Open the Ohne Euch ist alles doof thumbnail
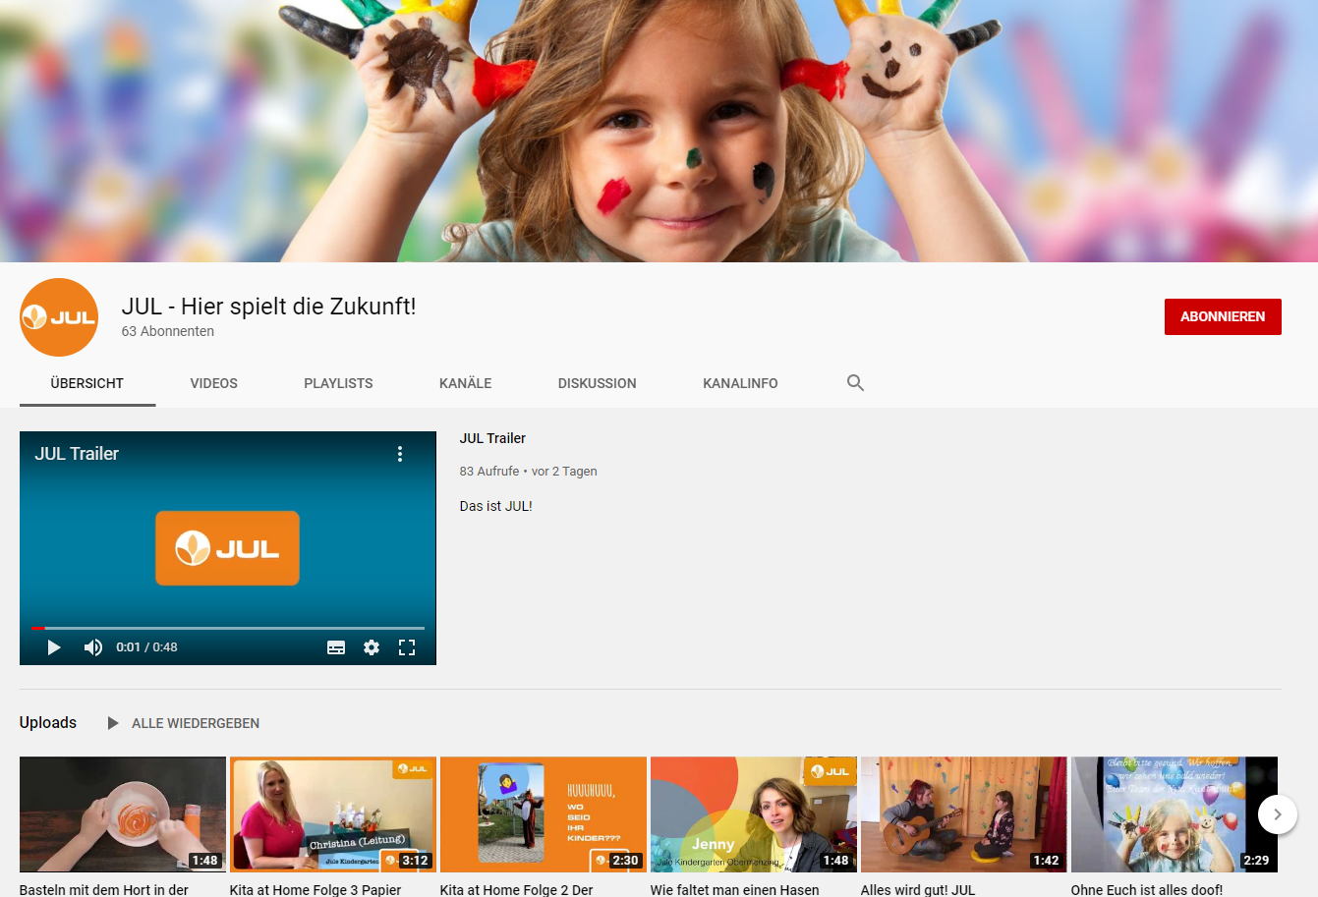This screenshot has height=897, width=1318. coord(1175,814)
